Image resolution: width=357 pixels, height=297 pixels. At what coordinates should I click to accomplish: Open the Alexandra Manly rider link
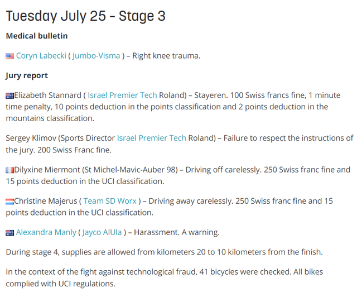(46, 232)
